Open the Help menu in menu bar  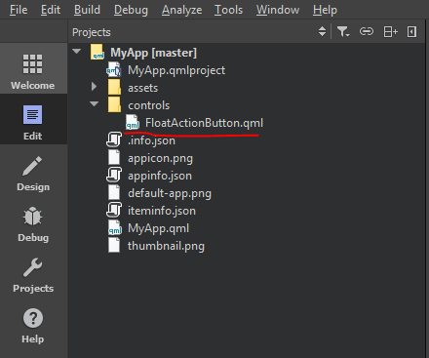[x=325, y=10]
